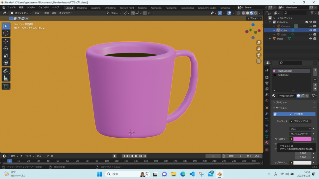Viewport: 319px width, 179px height.
Task: Click the pink base color swatch
Action: [302, 139]
